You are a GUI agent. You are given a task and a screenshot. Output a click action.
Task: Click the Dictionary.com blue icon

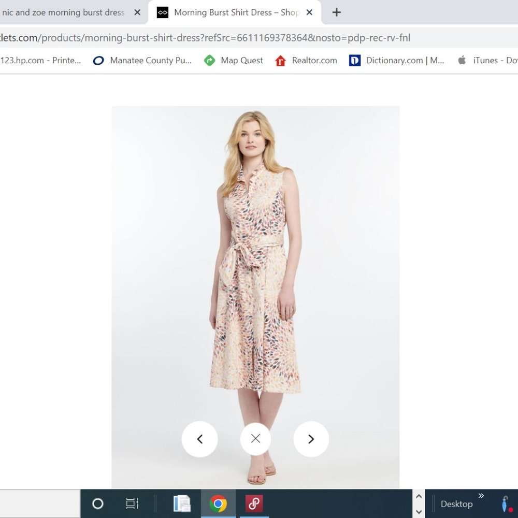pyautogui.click(x=355, y=61)
